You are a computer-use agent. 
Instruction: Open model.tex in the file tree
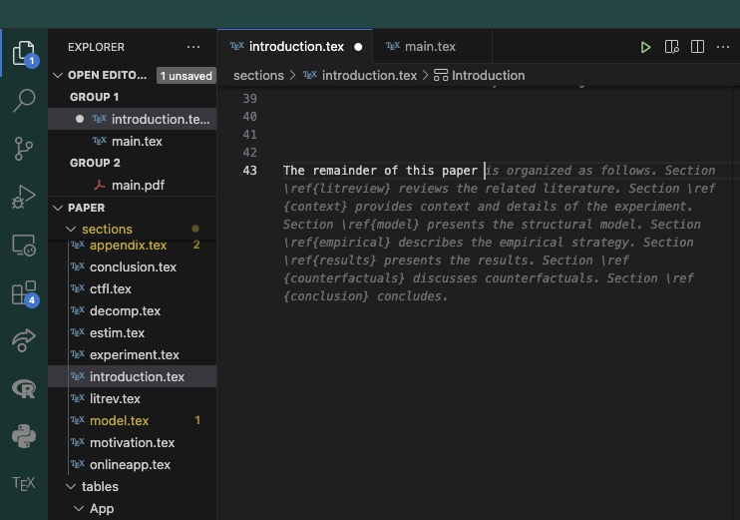coord(132,421)
